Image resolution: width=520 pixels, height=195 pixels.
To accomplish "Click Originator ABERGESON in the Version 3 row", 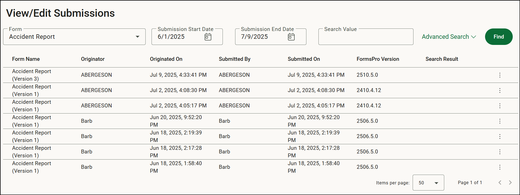I will click(x=96, y=75).
